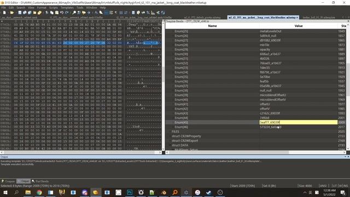Click the Open file folder icon
This screenshot has width=350, height=197.
click(x=12, y=13)
